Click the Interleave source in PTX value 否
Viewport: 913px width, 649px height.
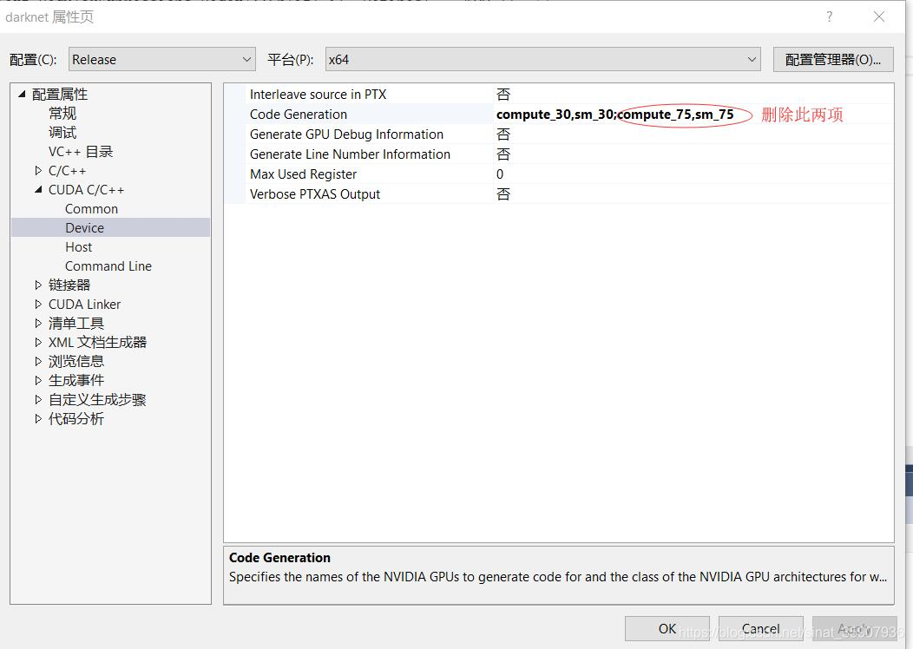click(x=503, y=95)
